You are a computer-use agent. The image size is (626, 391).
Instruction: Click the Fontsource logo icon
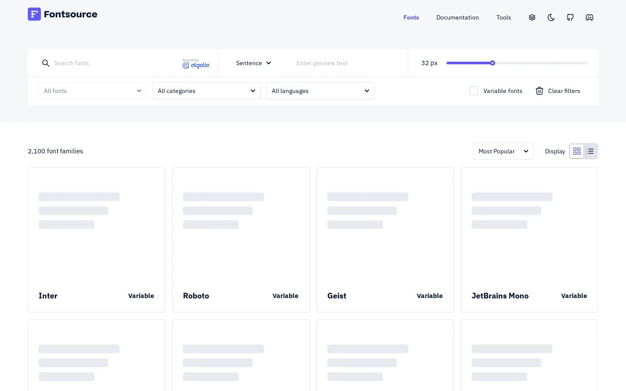(34, 14)
